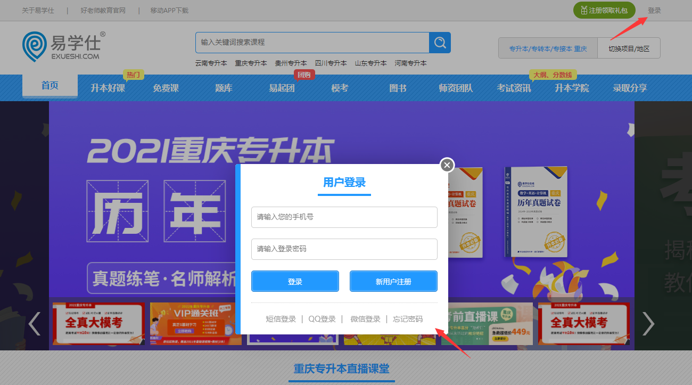Open the 首页 navigation tab
Screen dimensions: 692x385
click(50, 86)
